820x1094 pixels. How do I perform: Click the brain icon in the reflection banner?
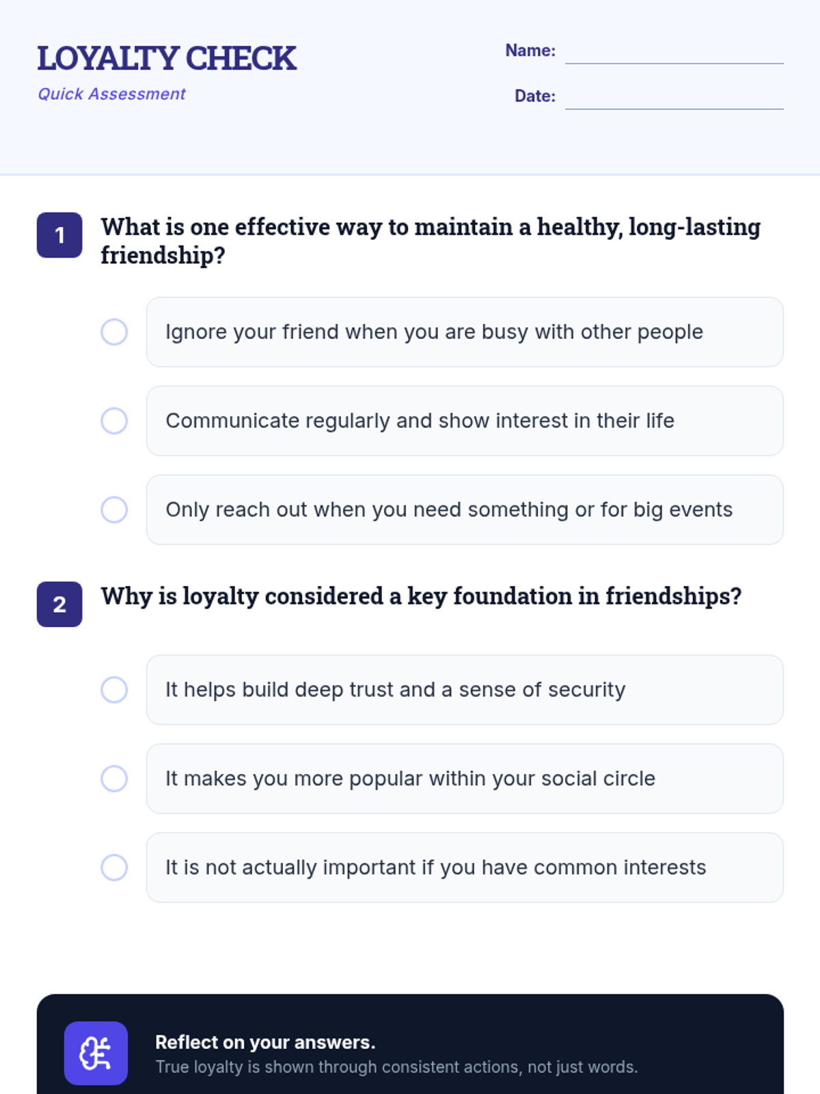click(x=96, y=1053)
